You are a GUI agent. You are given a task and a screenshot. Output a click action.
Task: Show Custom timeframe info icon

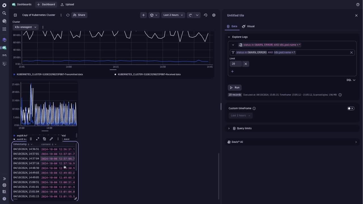click(x=254, y=108)
